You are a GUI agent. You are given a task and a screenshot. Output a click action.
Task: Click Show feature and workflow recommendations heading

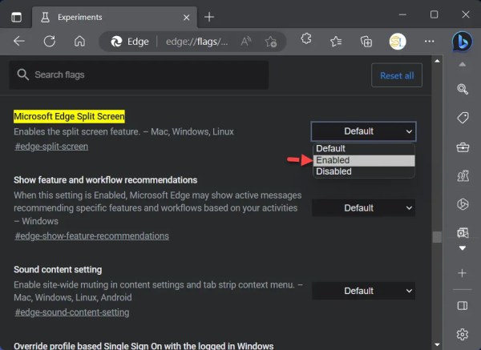[x=105, y=180]
